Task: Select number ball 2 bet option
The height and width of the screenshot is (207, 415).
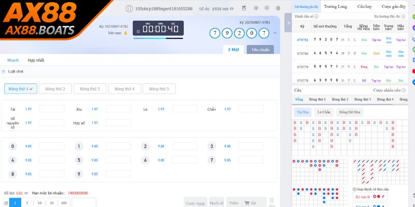Action: click(x=145, y=146)
